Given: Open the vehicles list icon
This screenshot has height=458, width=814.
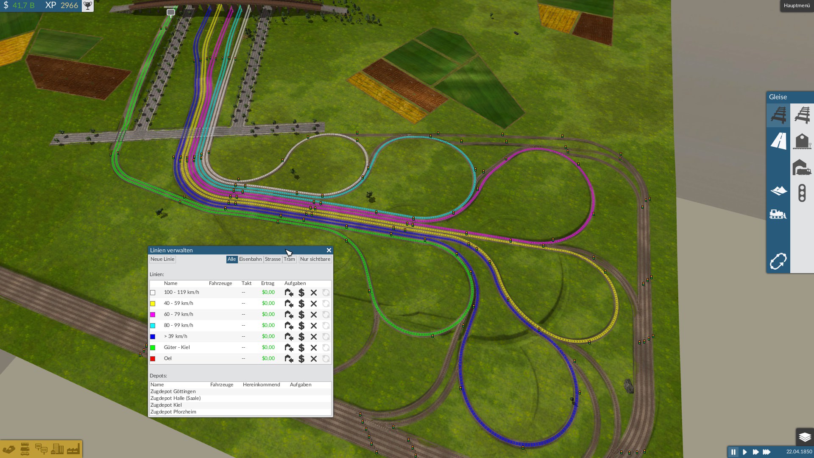Looking at the screenshot, I should coord(25,449).
